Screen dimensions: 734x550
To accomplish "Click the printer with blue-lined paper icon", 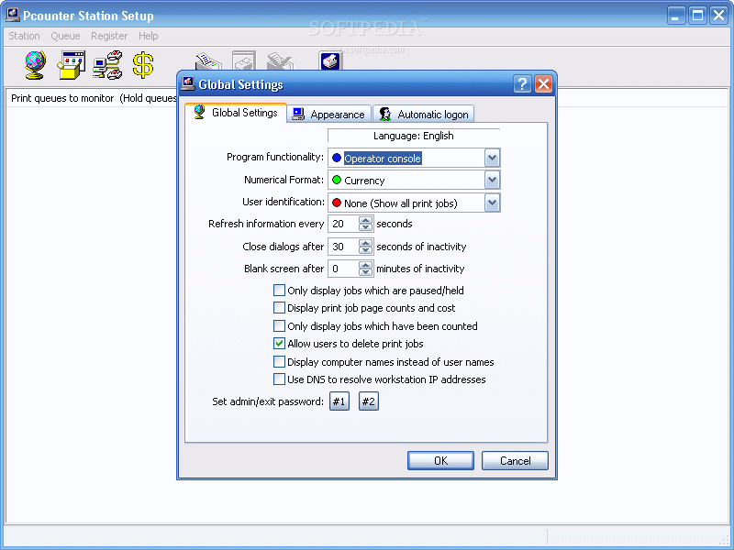I will [x=208, y=60].
